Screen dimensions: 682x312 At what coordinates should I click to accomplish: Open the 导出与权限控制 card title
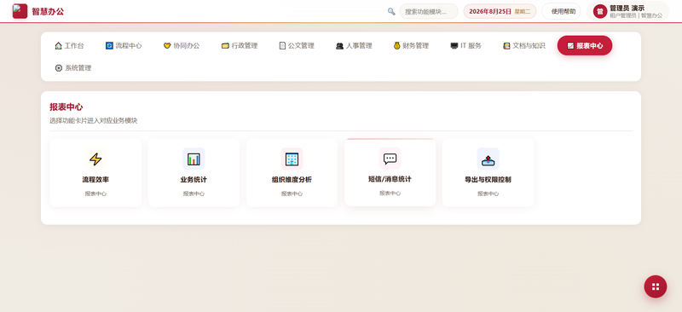pyautogui.click(x=488, y=180)
